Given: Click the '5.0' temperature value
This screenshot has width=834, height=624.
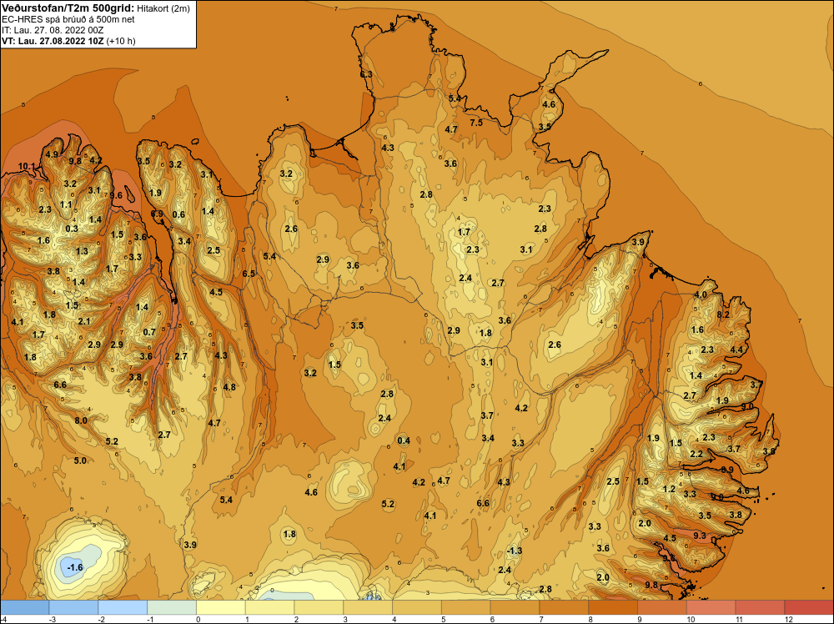Looking at the screenshot, I should pyautogui.click(x=80, y=460).
